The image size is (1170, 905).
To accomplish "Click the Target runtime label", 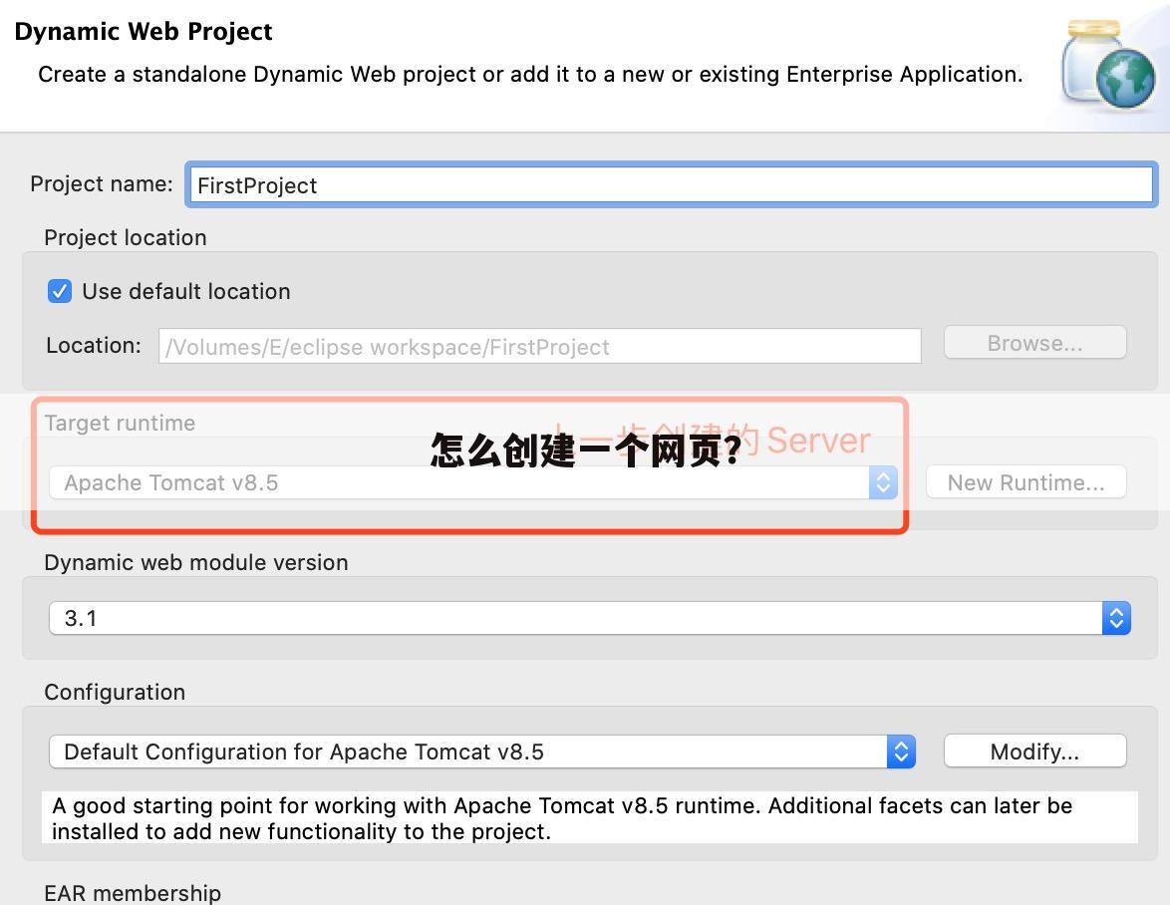I will pos(121,423).
